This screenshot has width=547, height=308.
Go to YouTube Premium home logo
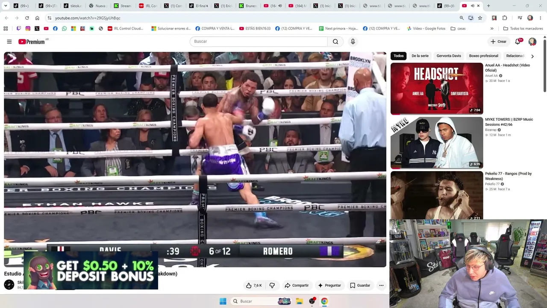(x=32, y=41)
